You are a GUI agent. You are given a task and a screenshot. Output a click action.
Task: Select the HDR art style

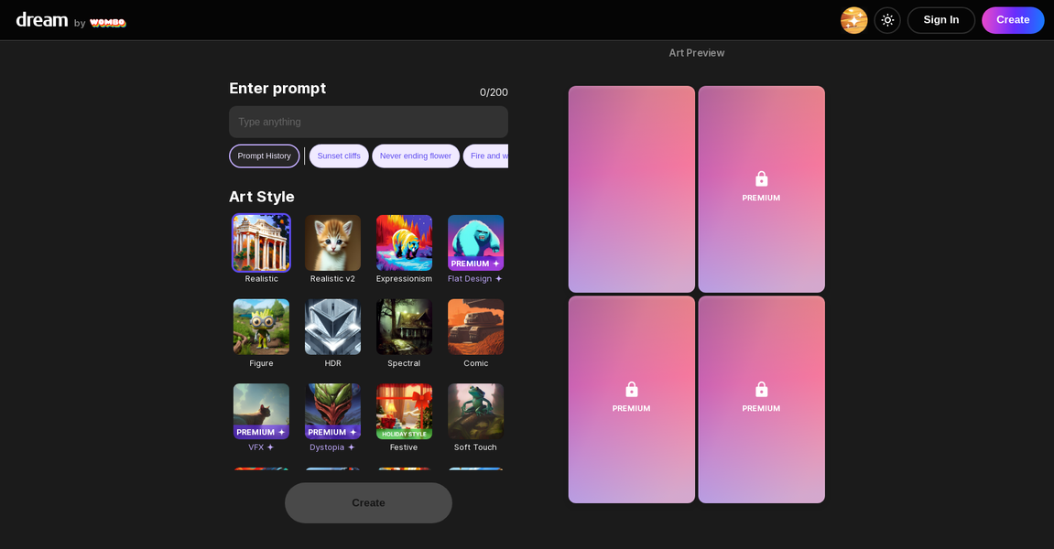[x=332, y=328]
